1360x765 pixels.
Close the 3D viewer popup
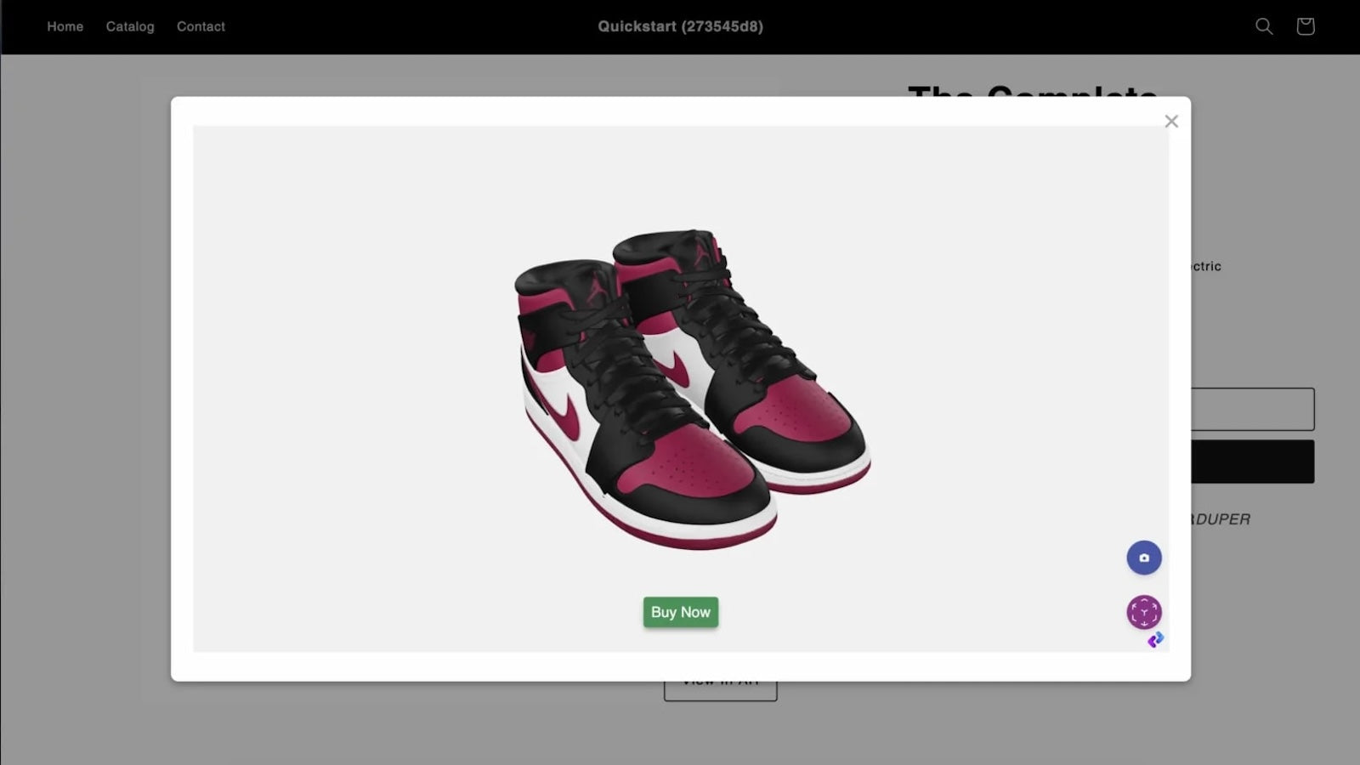click(1171, 122)
